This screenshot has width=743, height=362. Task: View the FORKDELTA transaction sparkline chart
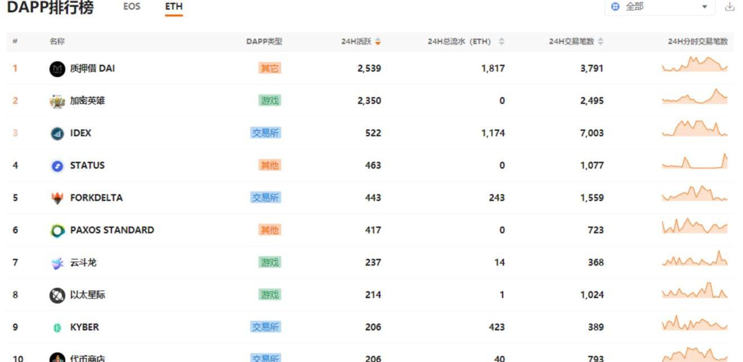point(695,193)
